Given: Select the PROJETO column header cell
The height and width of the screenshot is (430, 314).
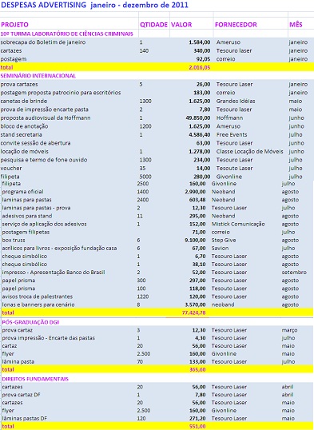Looking at the screenshot, I should 15,25.
